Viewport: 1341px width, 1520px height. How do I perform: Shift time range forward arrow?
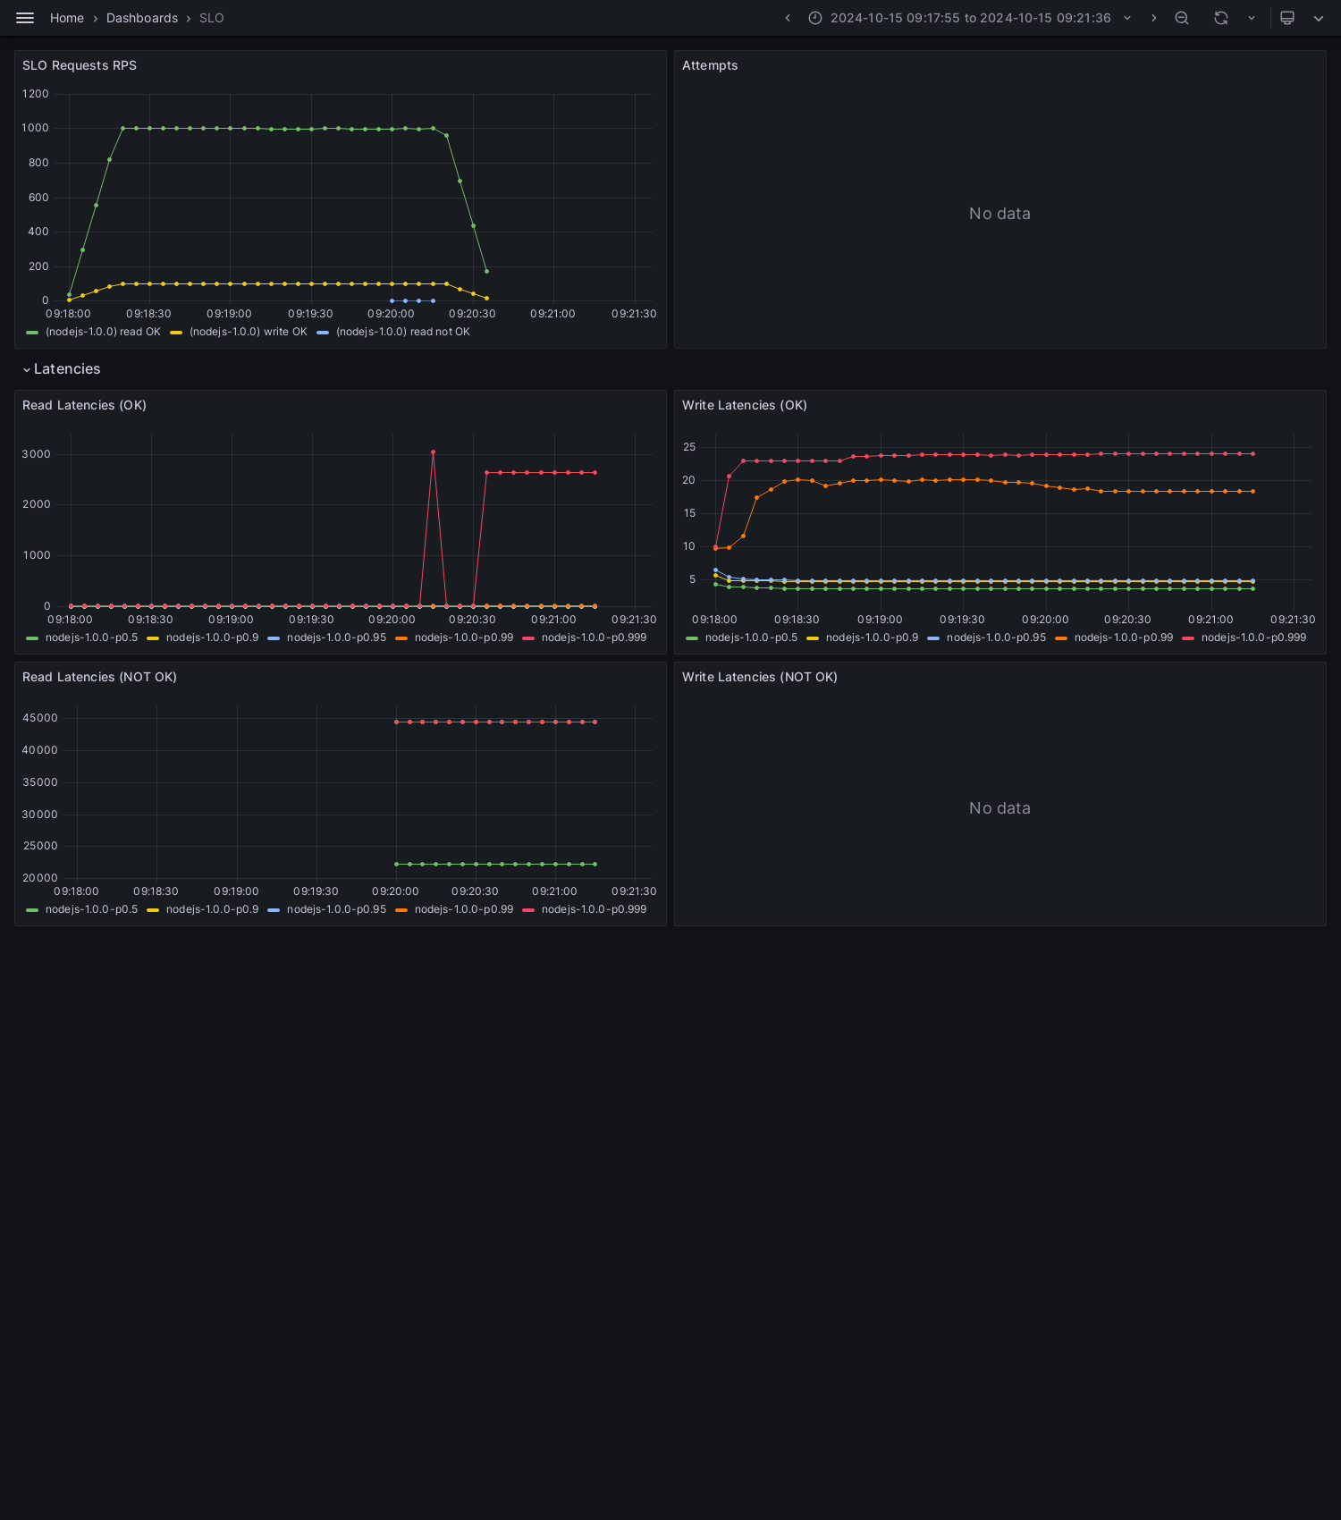[x=1153, y=18]
